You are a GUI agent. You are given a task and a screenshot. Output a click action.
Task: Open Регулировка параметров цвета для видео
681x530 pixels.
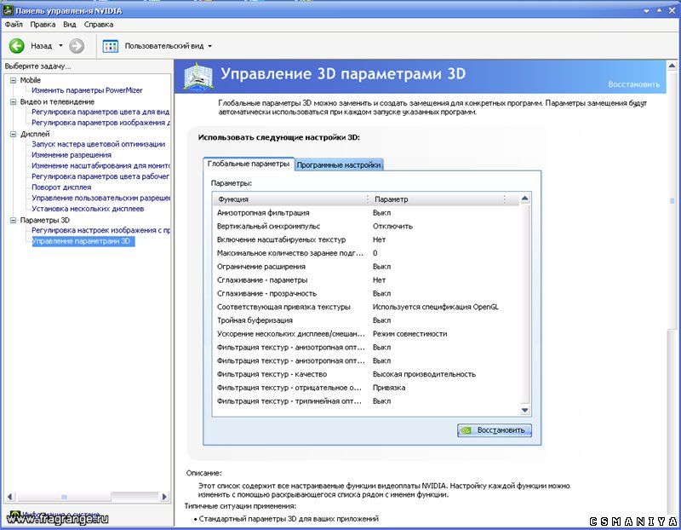[100, 112]
